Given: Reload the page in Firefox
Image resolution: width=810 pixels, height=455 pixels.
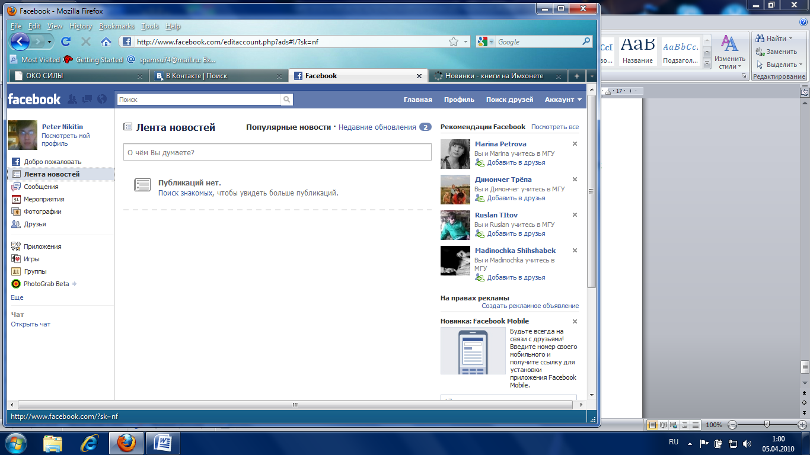Looking at the screenshot, I should click(66, 41).
